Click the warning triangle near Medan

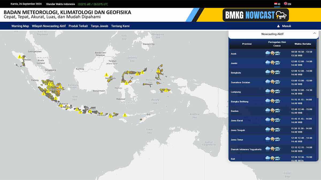pyautogui.click(x=19, y=57)
